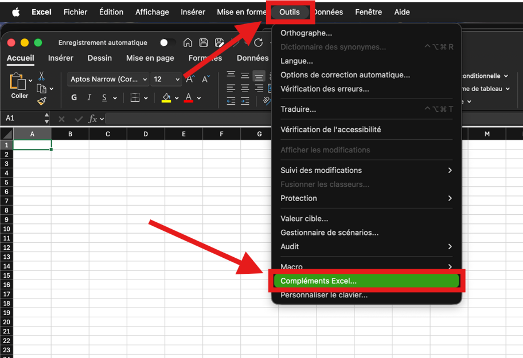Click the Save As icon with pencil
Image resolution: width=523 pixels, height=358 pixels.
tap(219, 42)
